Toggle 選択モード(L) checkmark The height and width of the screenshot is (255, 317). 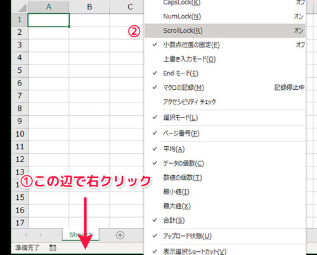(x=224, y=118)
